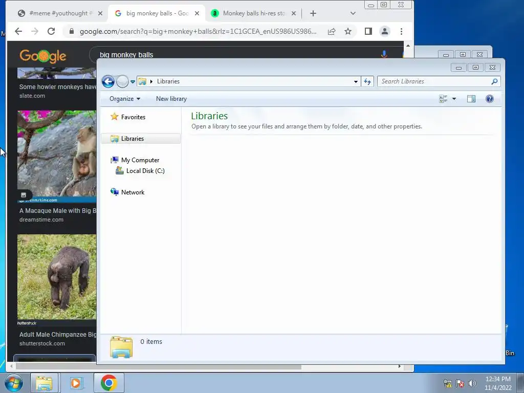Viewport: 524px width, 393px height.
Task: Open the Organize menu
Action: coord(125,99)
